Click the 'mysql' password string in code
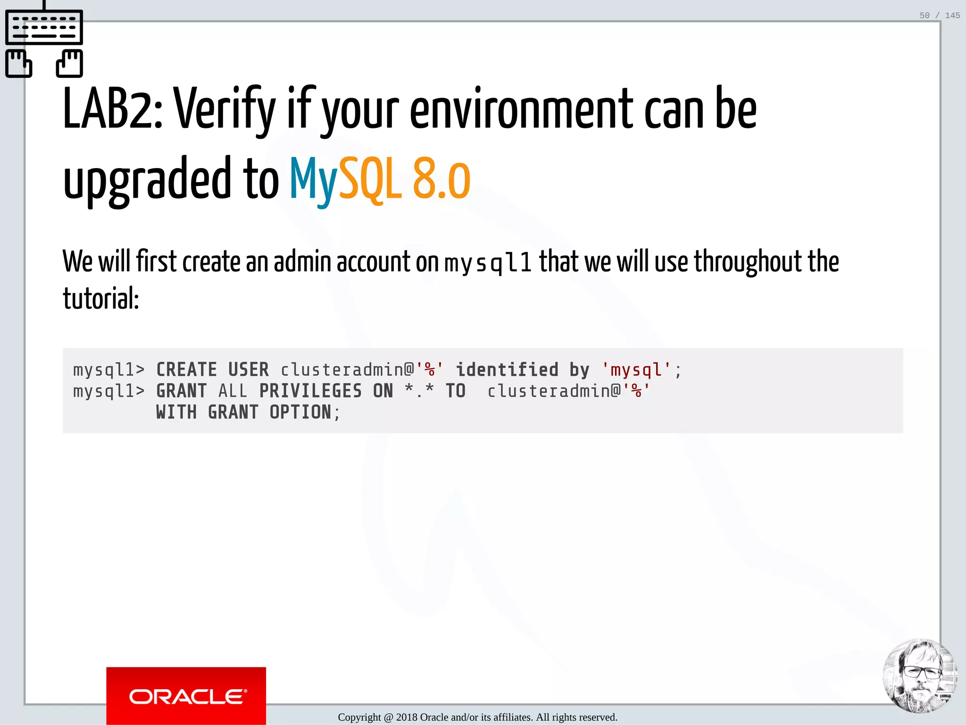Viewport: 966px width, 725px height. point(636,370)
